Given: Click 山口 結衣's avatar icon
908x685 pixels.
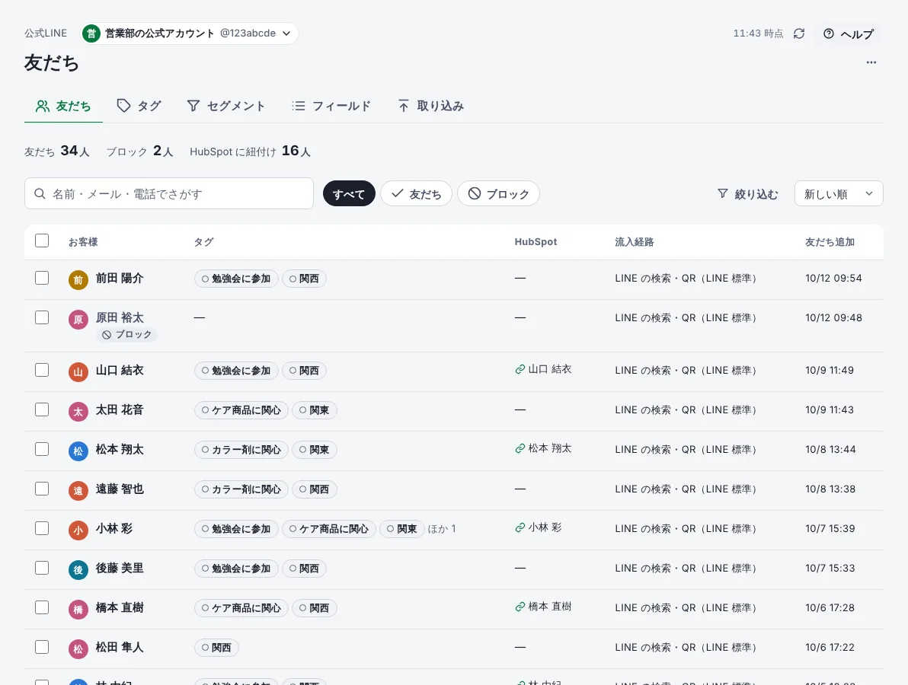Looking at the screenshot, I should (78, 372).
